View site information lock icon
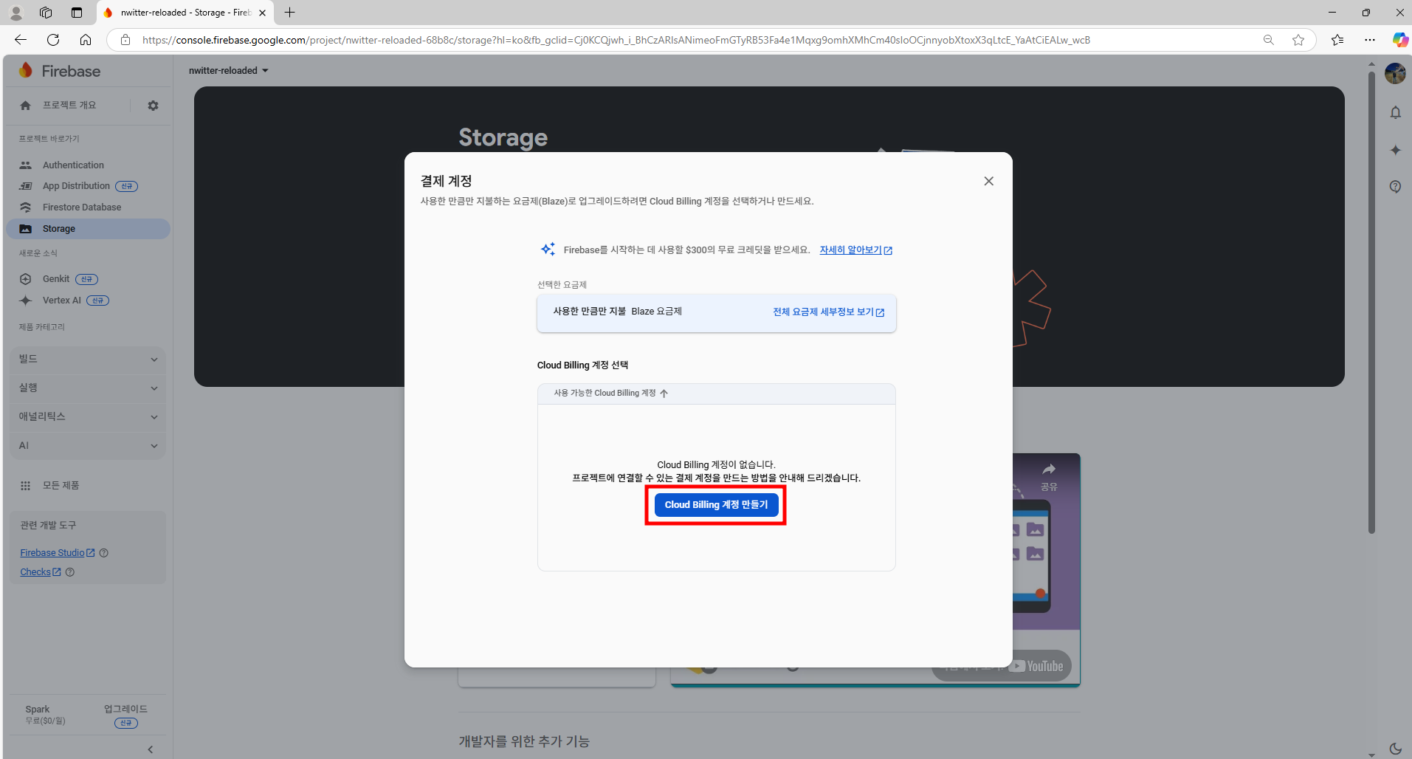 pyautogui.click(x=125, y=40)
